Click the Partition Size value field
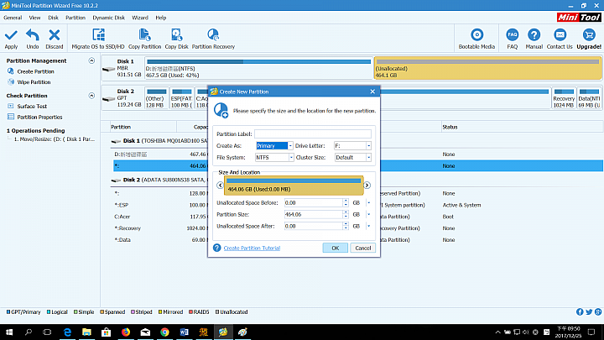Screen dimensions: 604x340 313,214
